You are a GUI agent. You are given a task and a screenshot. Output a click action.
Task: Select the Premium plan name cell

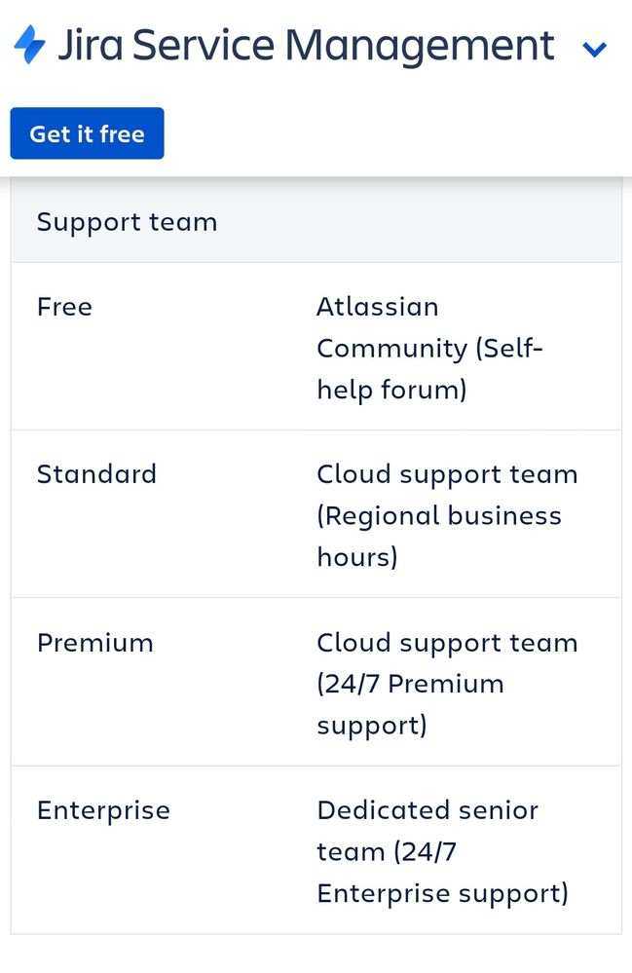(x=94, y=643)
